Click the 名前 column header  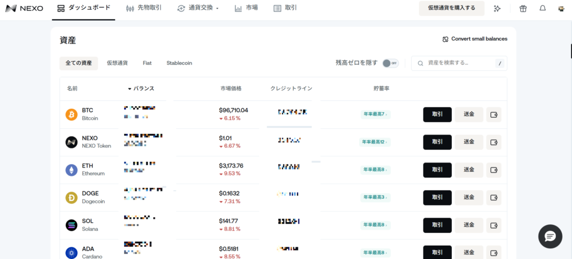[72, 89]
